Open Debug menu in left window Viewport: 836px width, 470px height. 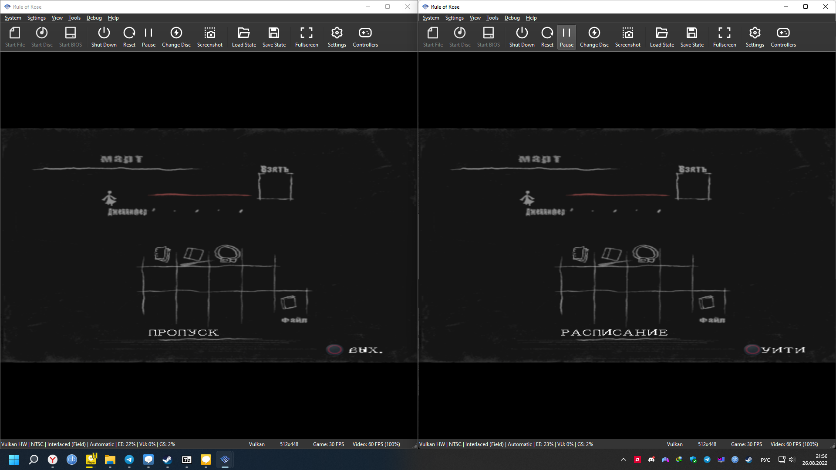tap(94, 18)
